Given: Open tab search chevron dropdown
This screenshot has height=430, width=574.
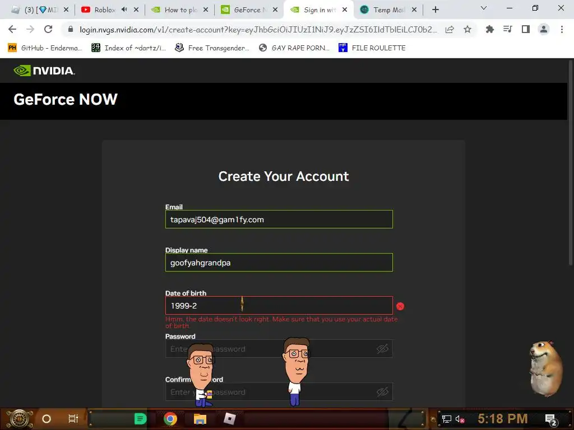Looking at the screenshot, I should (x=484, y=8).
